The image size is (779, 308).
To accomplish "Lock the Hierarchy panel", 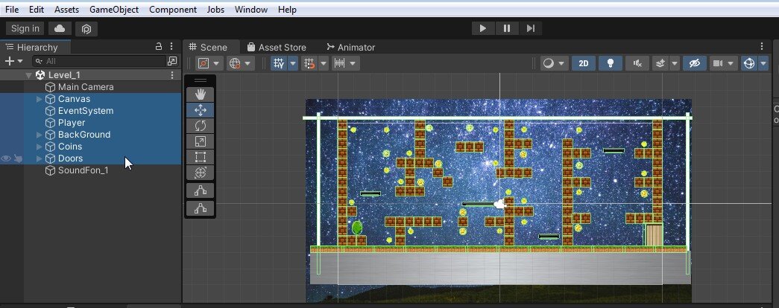I will coord(159,47).
